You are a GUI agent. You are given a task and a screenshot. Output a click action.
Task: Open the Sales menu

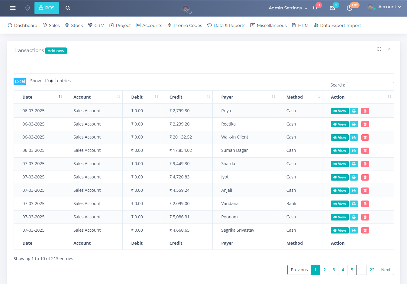[x=51, y=25]
